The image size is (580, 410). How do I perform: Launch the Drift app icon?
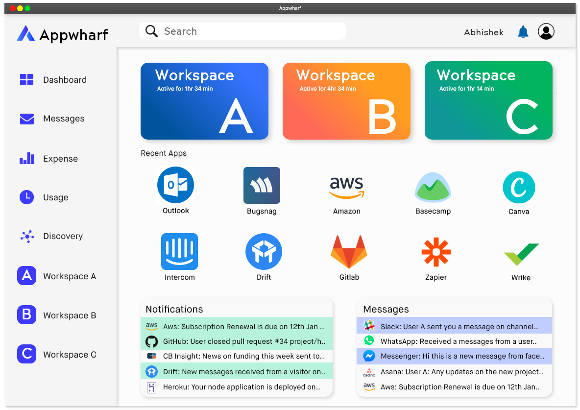coord(264,251)
